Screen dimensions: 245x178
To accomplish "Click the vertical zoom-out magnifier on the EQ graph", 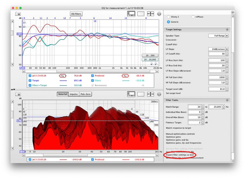I will pos(25,26).
